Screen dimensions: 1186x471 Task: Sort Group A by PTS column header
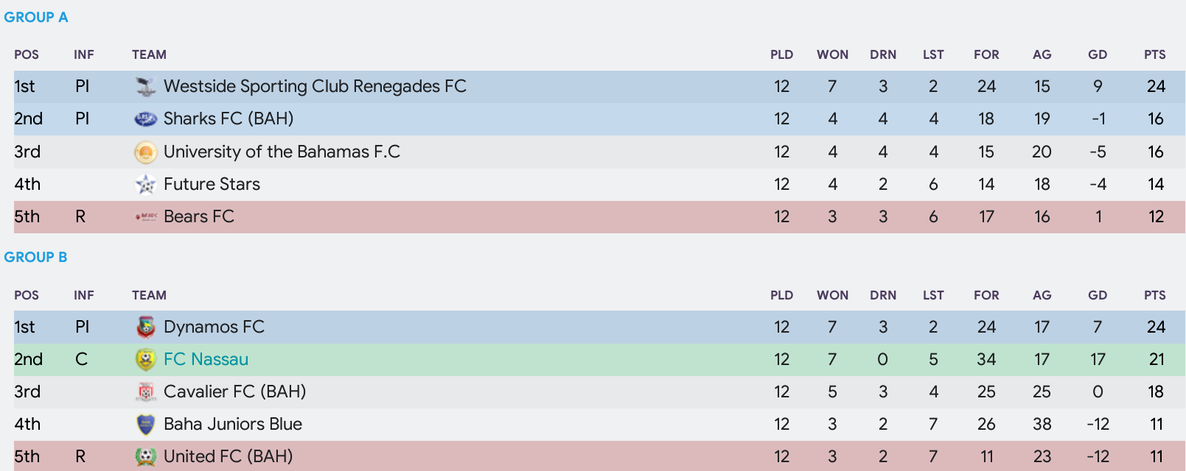[x=1155, y=54]
